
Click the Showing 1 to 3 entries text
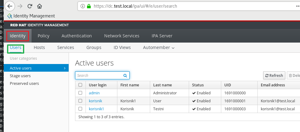(101, 117)
